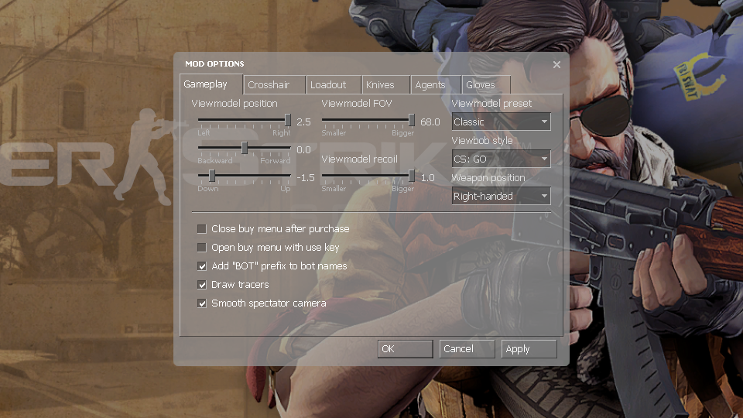Select the Gameplay tab
Image resolution: width=743 pixels, height=418 pixels.
(205, 84)
